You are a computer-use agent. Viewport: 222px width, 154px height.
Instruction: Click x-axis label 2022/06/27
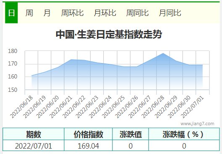pos(140,107)
